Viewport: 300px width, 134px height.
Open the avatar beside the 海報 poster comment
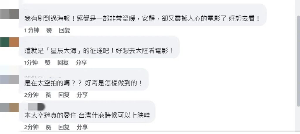click(x=9, y=14)
